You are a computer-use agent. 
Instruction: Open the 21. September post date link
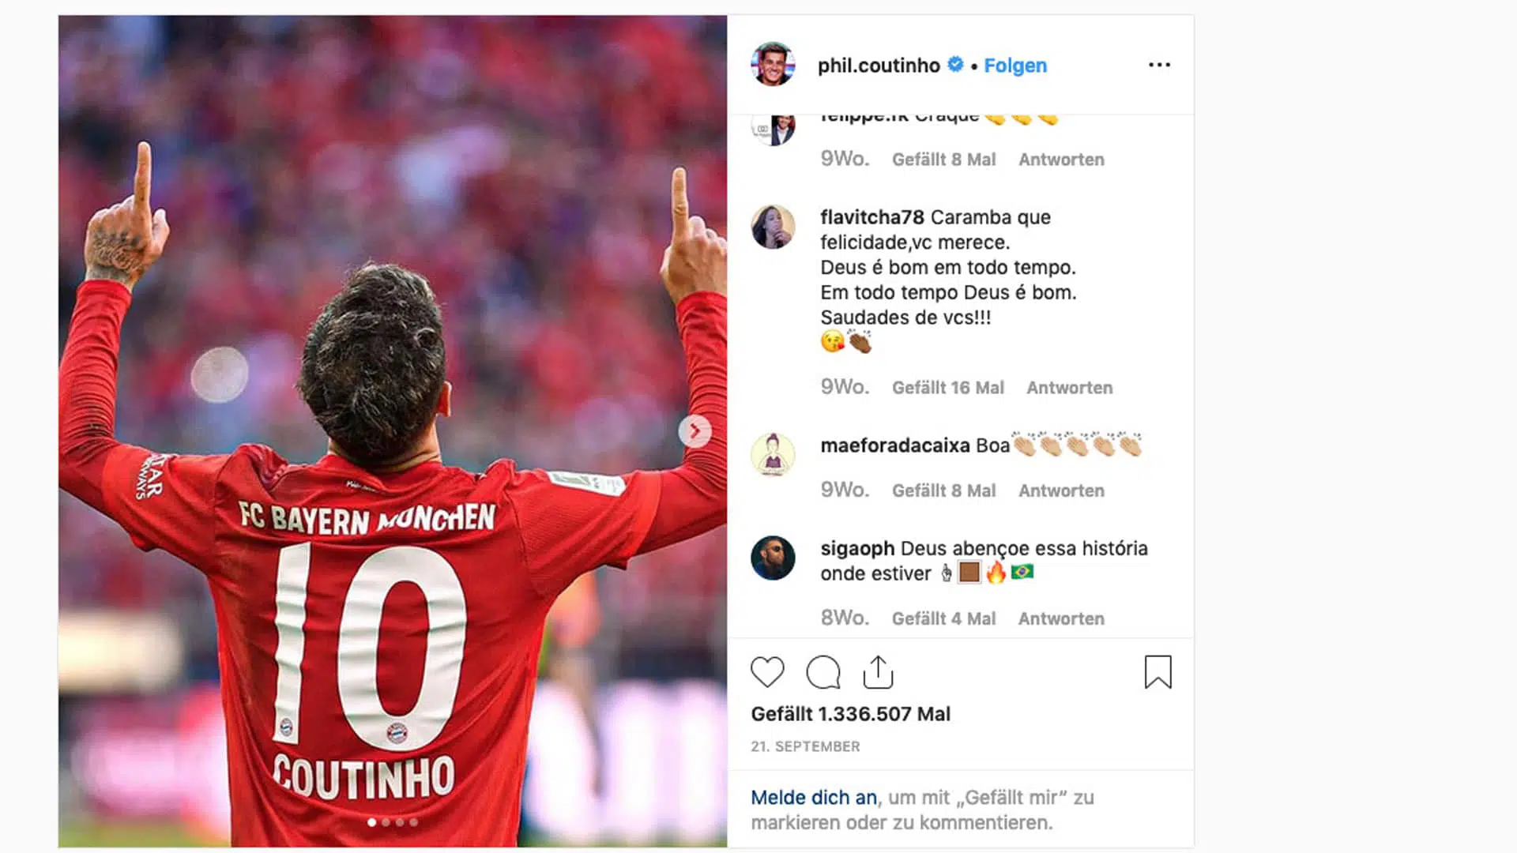pos(805,746)
